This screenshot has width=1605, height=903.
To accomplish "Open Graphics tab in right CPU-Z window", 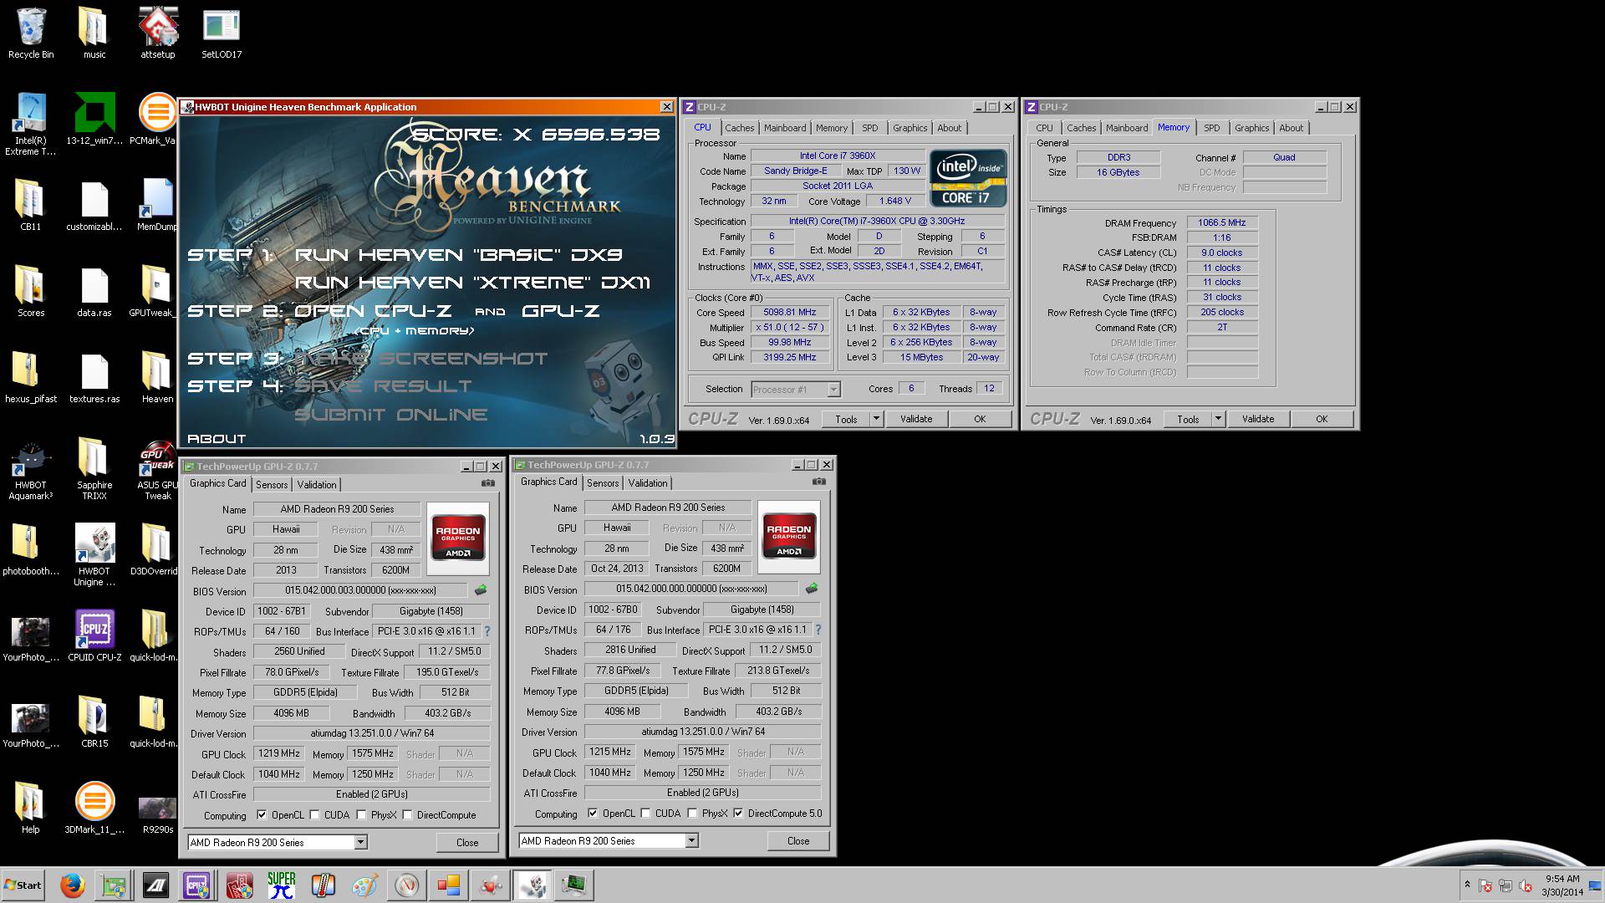I will pos(1251,128).
